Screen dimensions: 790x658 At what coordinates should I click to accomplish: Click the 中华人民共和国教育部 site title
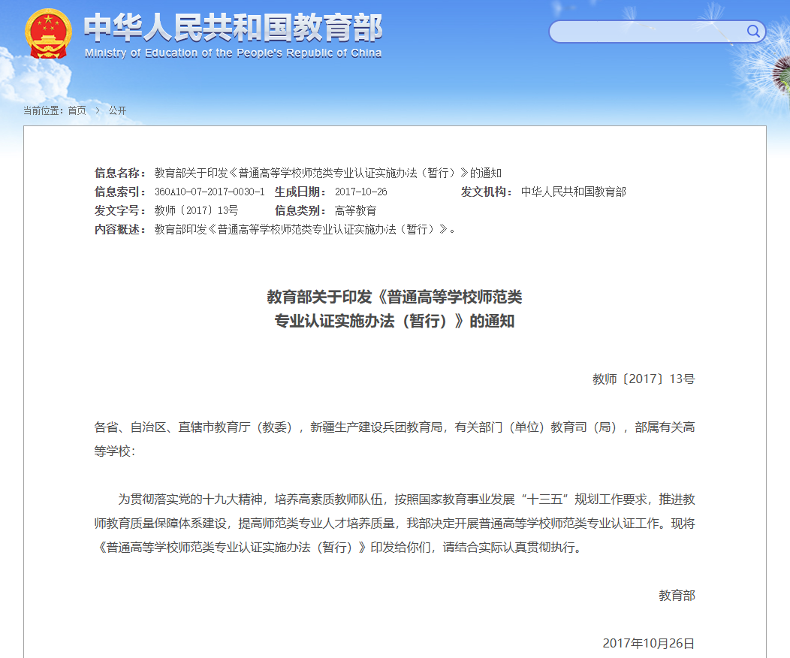click(233, 27)
